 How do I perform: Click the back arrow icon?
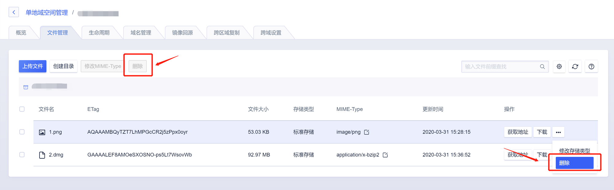pyautogui.click(x=14, y=12)
